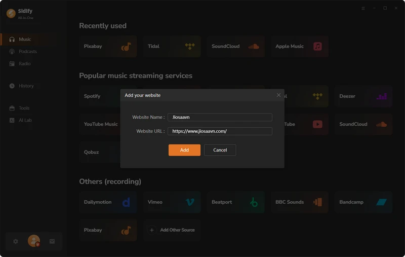The width and height of the screenshot is (405, 257).
Task: Open the Podcasts section in sidebar
Action: pos(28,52)
